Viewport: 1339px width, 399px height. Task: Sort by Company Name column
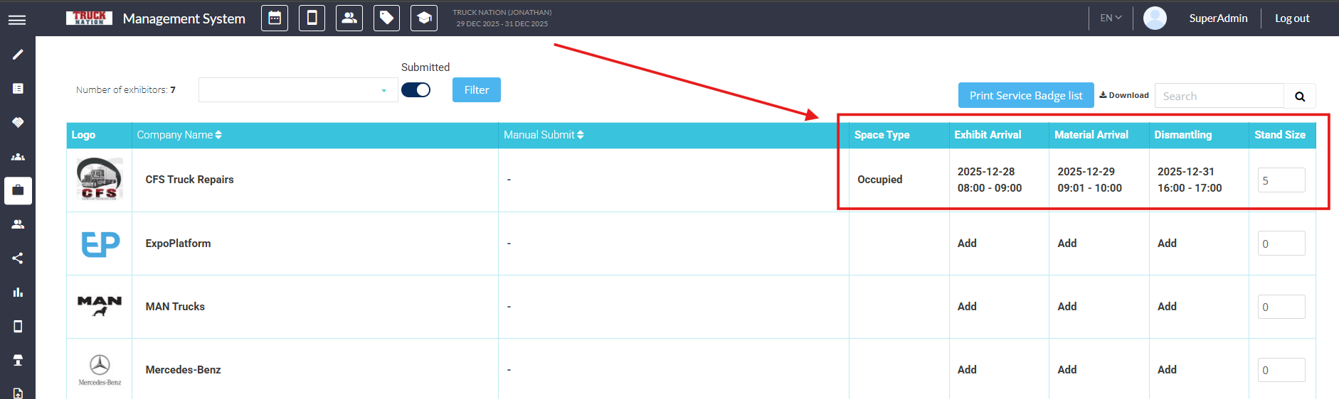click(179, 135)
